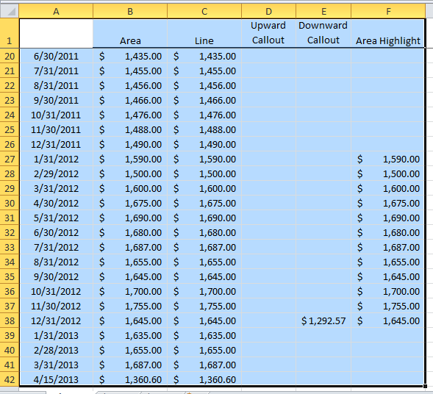Select the 4/15/2013 date cell
Image resolution: width=433 pixels, height=394 pixels.
(56, 379)
